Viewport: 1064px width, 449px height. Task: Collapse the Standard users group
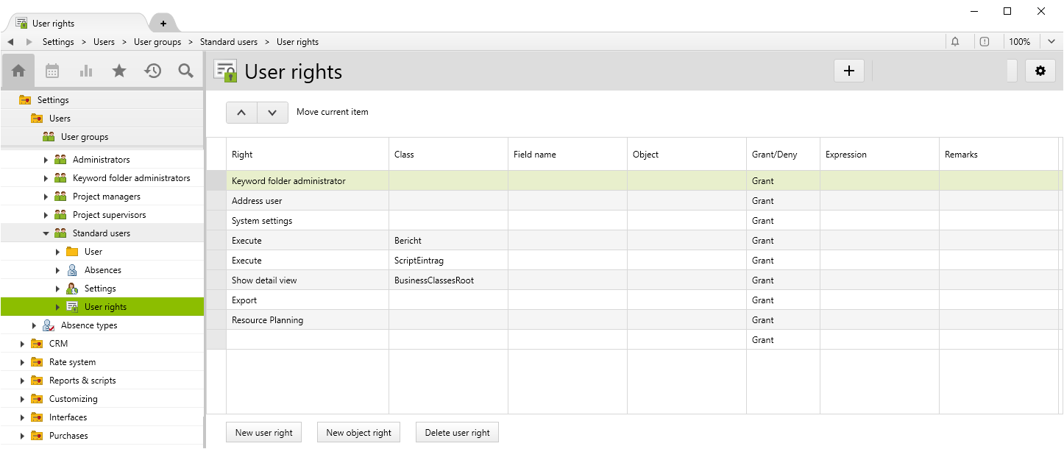pos(46,233)
